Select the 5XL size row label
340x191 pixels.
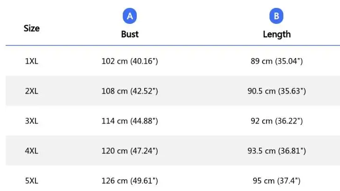pos(31,181)
